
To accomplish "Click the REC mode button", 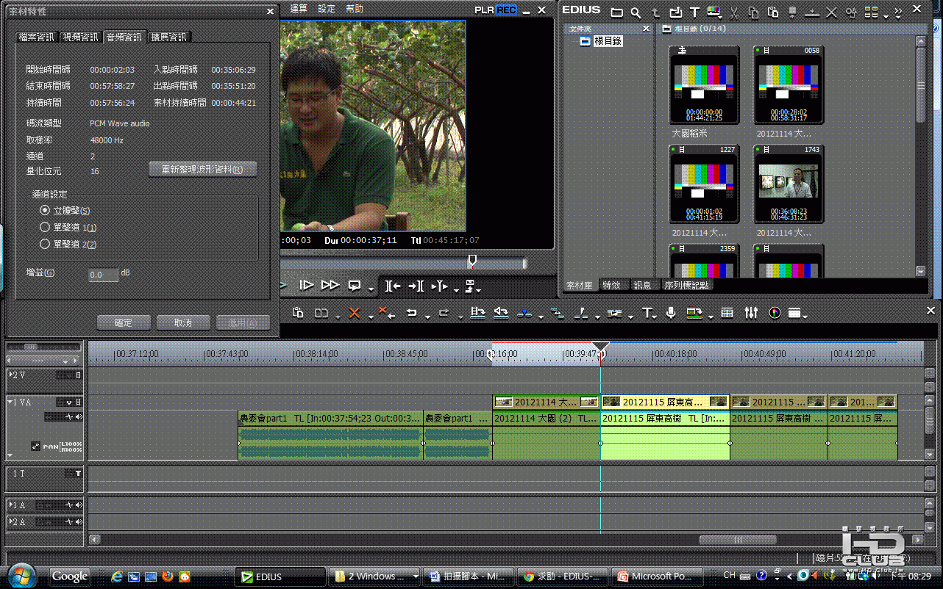I will click(506, 10).
